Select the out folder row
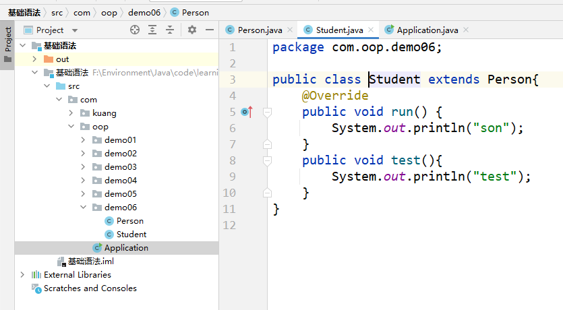Viewport: 563px width, 310px height. click(x=117, y=59)
